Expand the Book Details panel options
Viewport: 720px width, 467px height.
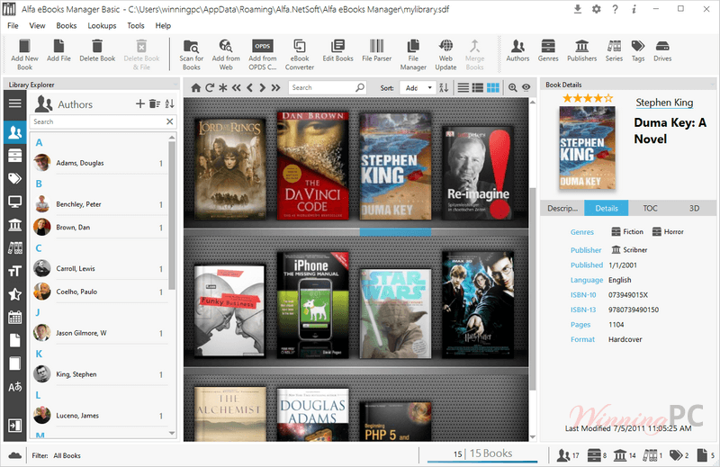click(x=712, y=85)
